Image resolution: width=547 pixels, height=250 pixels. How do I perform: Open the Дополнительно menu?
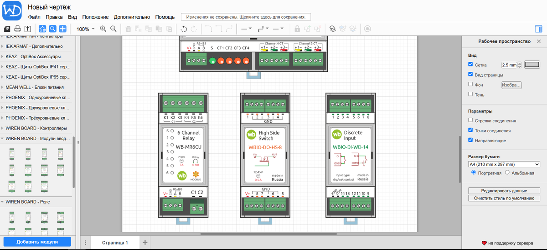click(x=132, y=17)
